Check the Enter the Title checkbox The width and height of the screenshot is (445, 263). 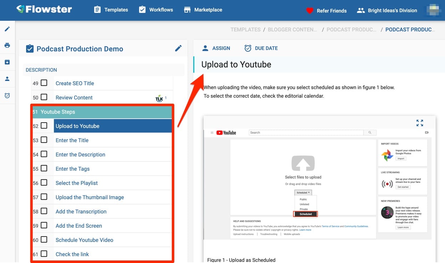44,140
